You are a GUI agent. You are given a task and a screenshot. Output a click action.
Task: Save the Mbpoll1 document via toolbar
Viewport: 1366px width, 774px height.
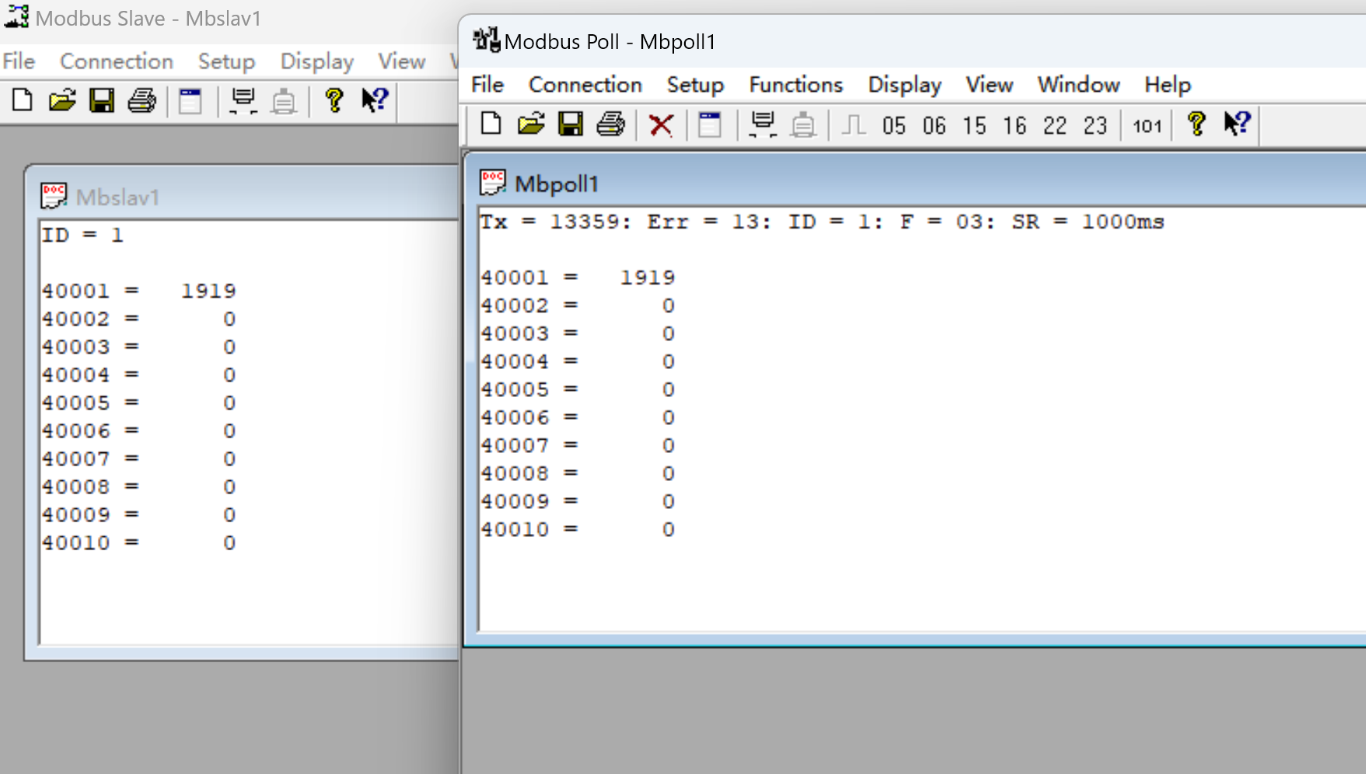pyautogui.click(x=571, y=124)
